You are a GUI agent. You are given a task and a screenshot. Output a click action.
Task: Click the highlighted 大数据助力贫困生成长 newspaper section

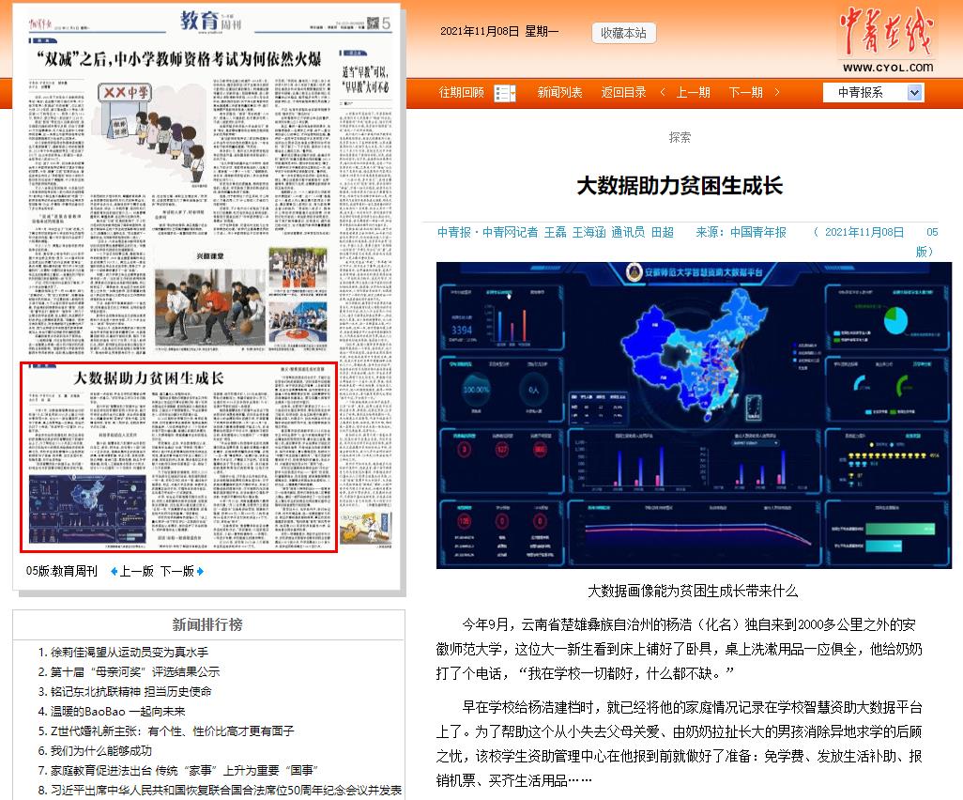(178, 456)
